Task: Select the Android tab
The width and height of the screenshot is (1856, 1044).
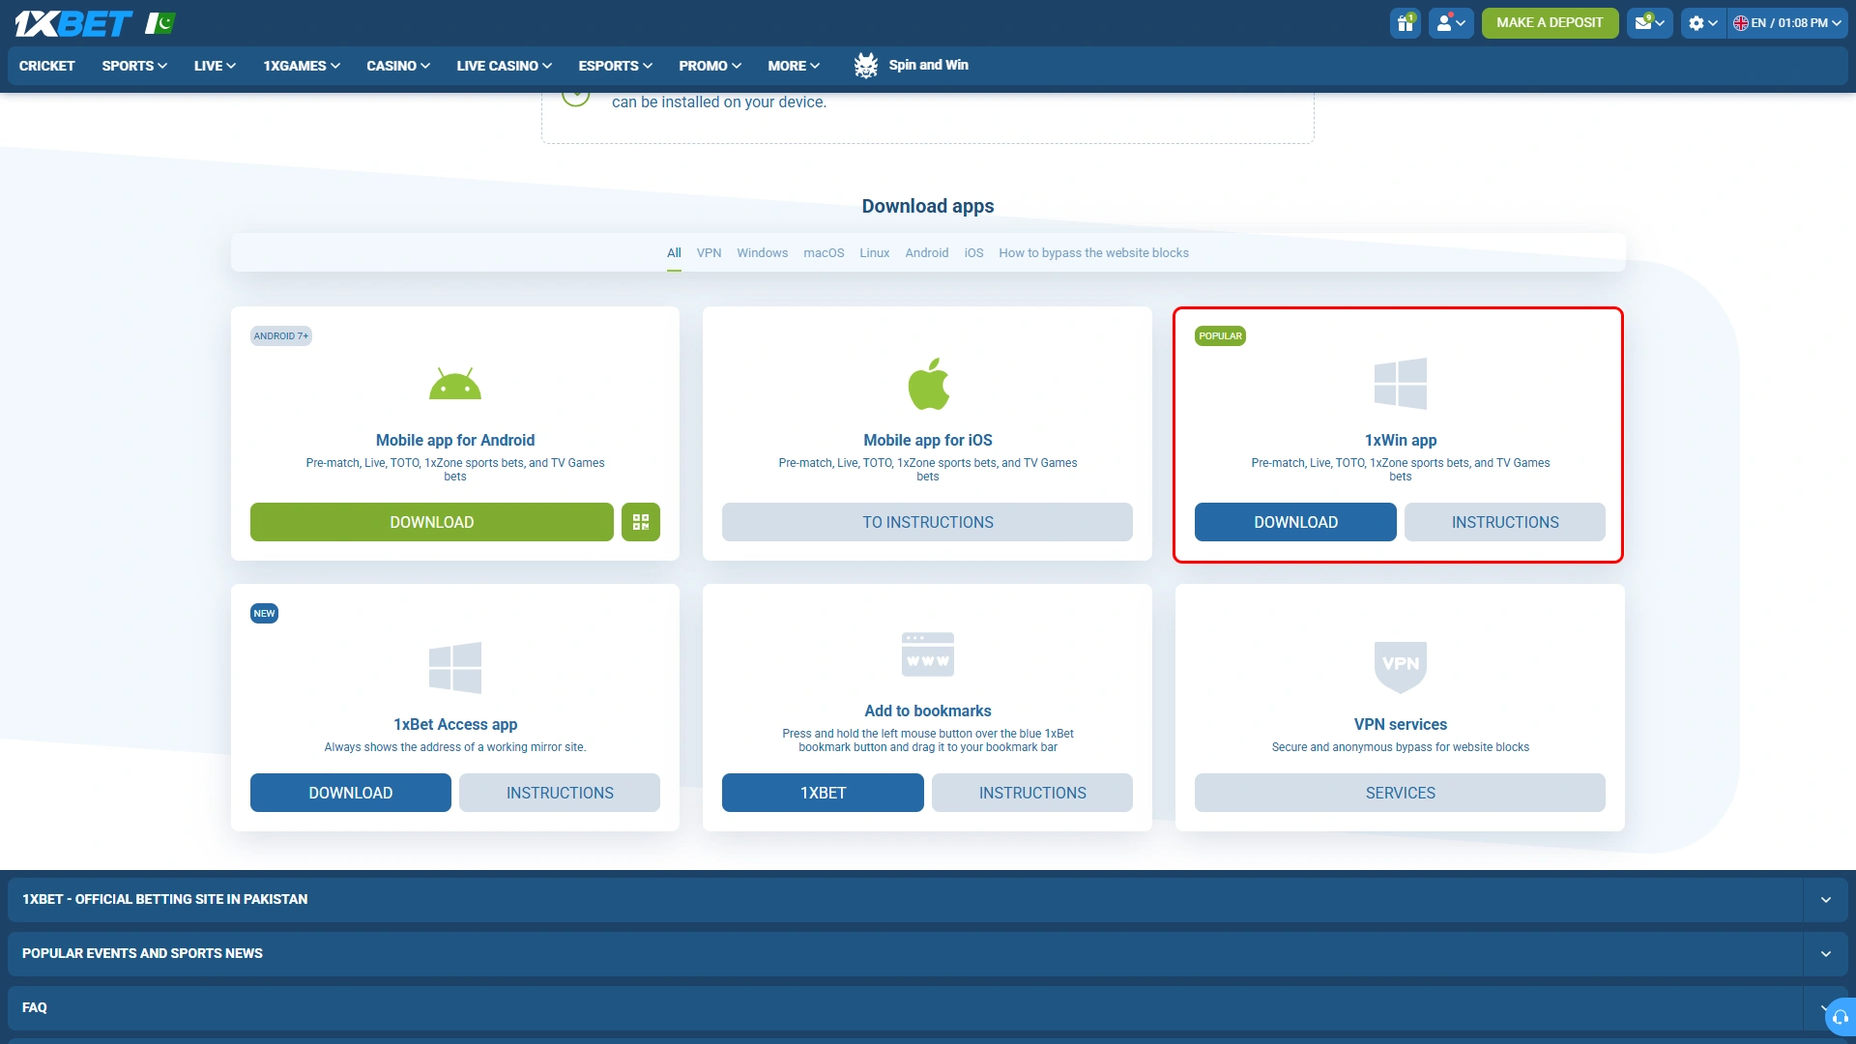Action: click(926, 253)
